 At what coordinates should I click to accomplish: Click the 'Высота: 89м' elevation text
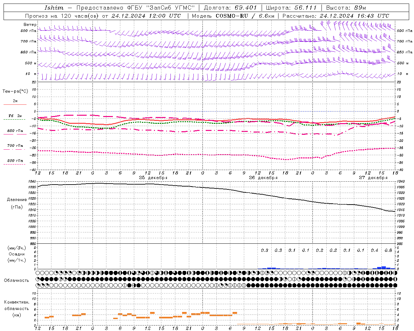click(x=346, y=7)
